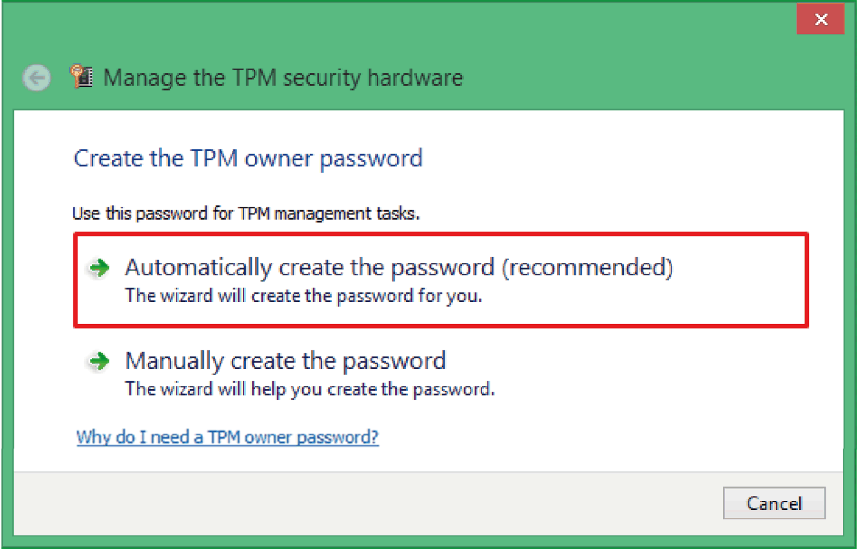
Task: Click the green arrow beside Automatically create
Action: click(99, 267)
